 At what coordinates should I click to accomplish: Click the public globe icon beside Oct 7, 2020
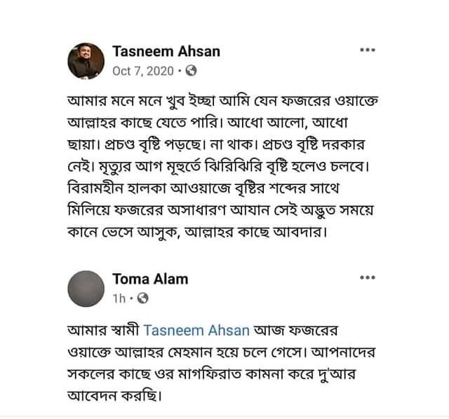[192, 71]
